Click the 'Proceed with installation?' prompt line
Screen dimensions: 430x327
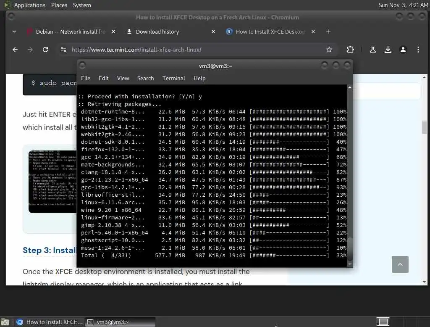[140, 97]
